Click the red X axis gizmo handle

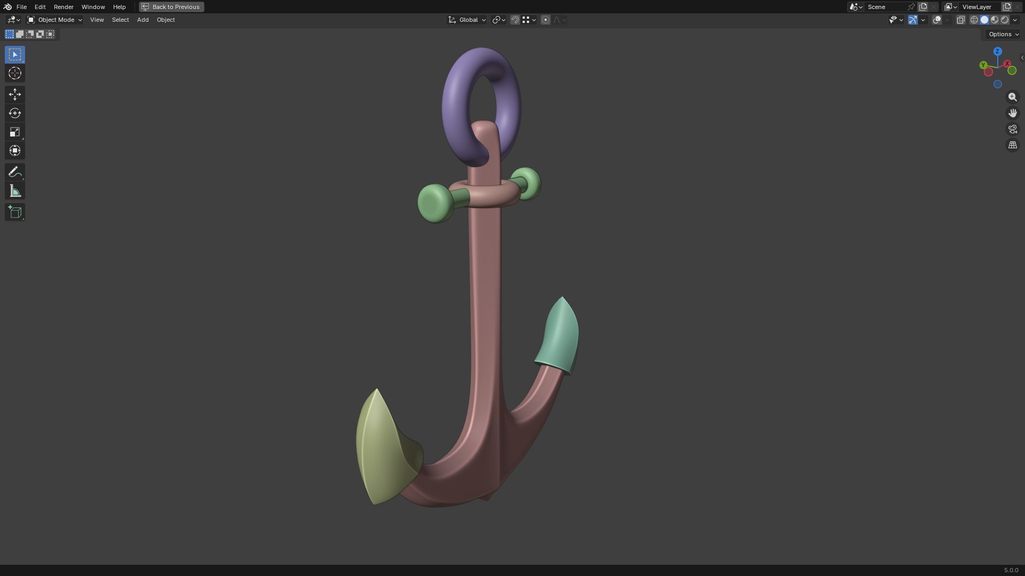(1007, 63)
